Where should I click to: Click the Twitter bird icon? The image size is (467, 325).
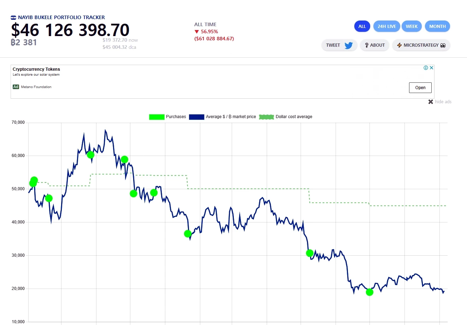348,45
